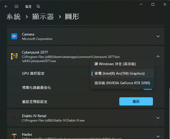Screen dimensions: 170x139
Task: Click the back arrow in title bar
Action: (6, 6)
